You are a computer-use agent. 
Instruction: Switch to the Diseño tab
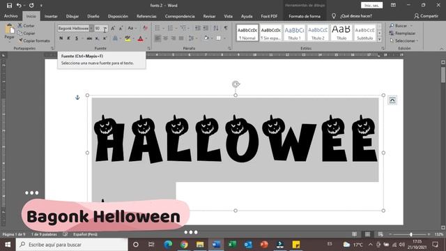(x=93, y=16)
